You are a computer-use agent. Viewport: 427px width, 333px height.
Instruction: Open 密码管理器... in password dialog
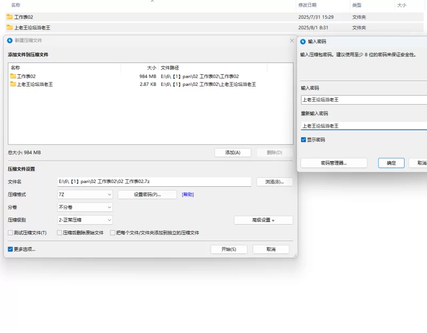tap(334, 163)
